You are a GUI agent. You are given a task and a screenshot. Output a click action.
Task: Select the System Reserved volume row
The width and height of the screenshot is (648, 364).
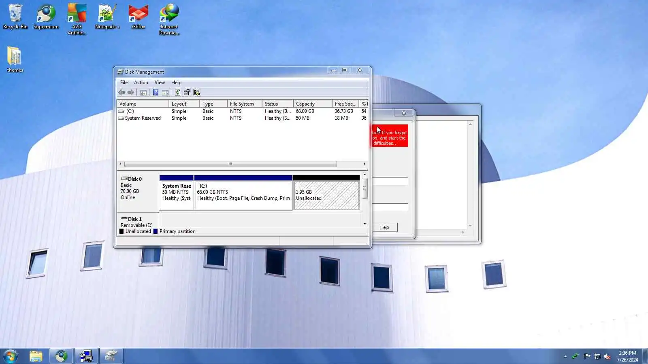(242, 118)
